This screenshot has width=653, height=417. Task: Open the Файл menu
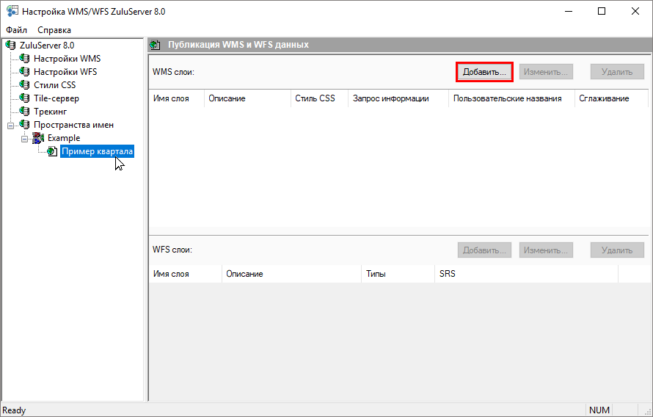(x=16, y=30)
